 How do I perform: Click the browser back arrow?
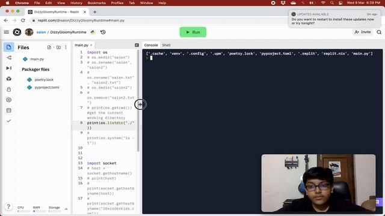[6, 20]
